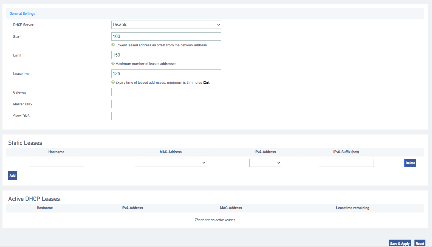Screen dimensions: 432x247
Task: Click the "Static Leases" heading
Action: tap(25, 143)
